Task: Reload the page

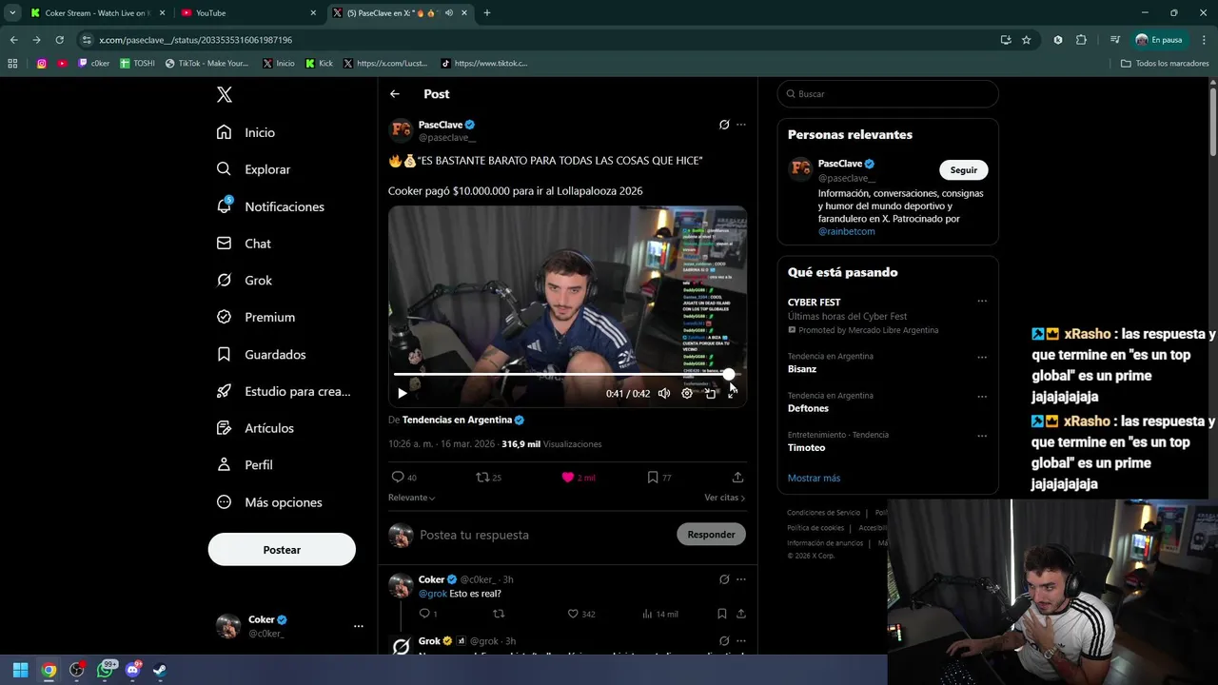Action: (59, 40)
